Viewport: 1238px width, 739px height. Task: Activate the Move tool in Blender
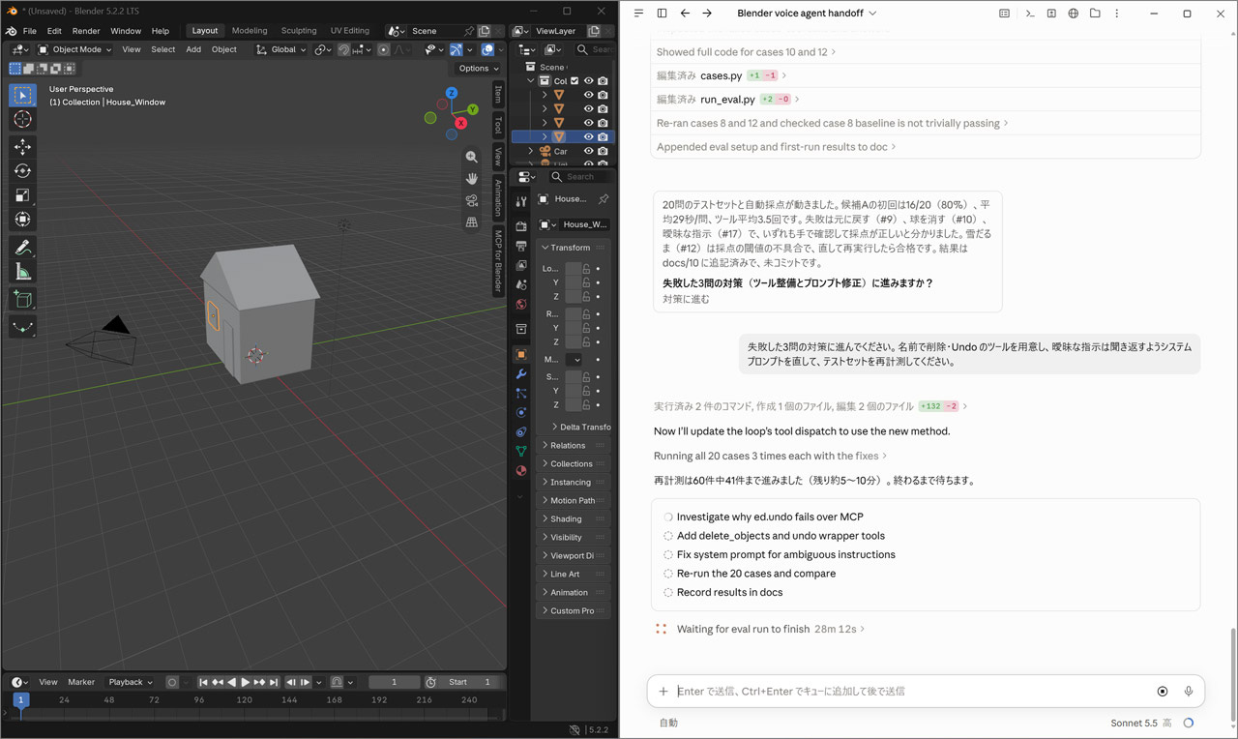pos(22,147)
